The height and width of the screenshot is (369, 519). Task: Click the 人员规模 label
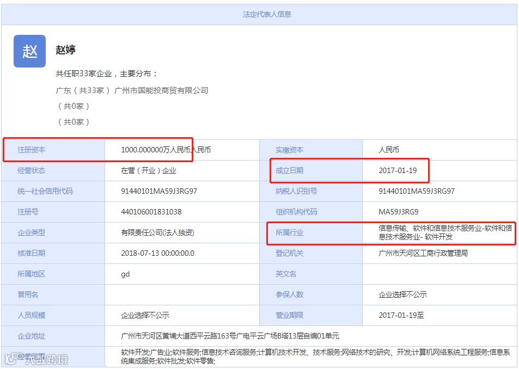pos(32,315)
